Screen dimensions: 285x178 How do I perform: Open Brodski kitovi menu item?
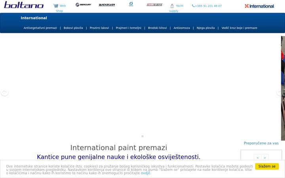[x=158, y=28]
